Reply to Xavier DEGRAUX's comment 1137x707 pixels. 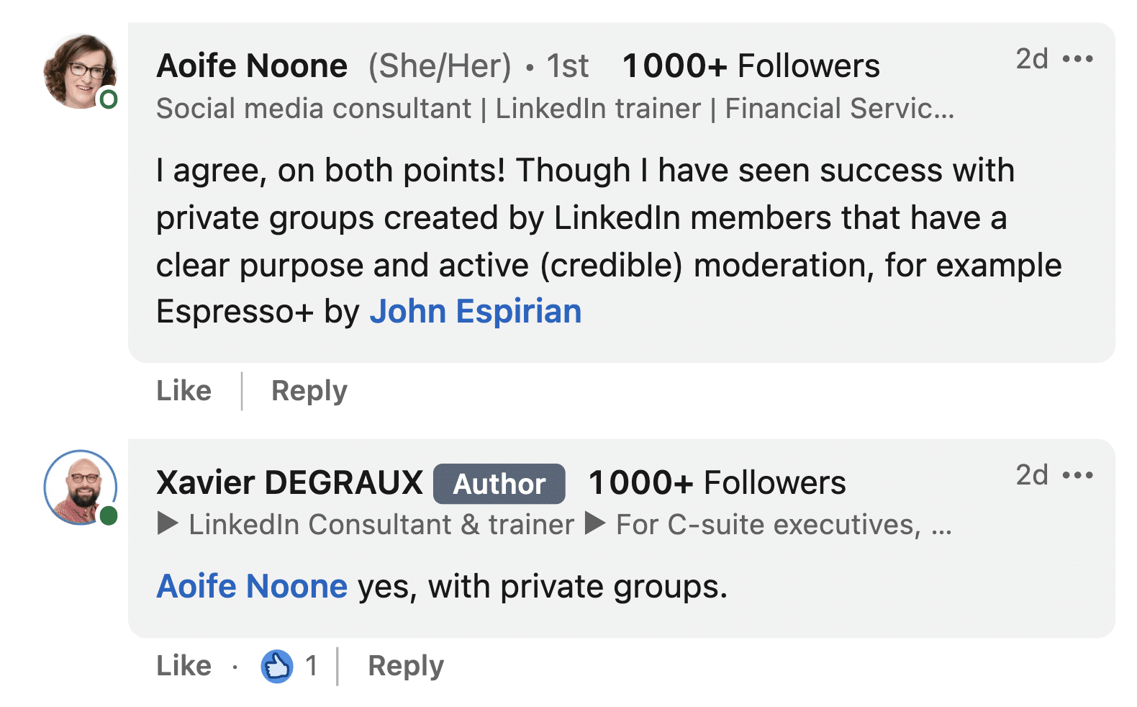coord(406,666)
